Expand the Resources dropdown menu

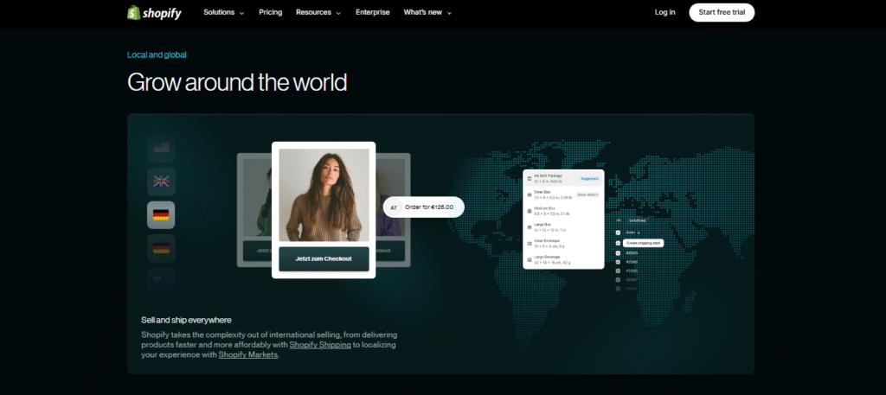tap(318, 12)
